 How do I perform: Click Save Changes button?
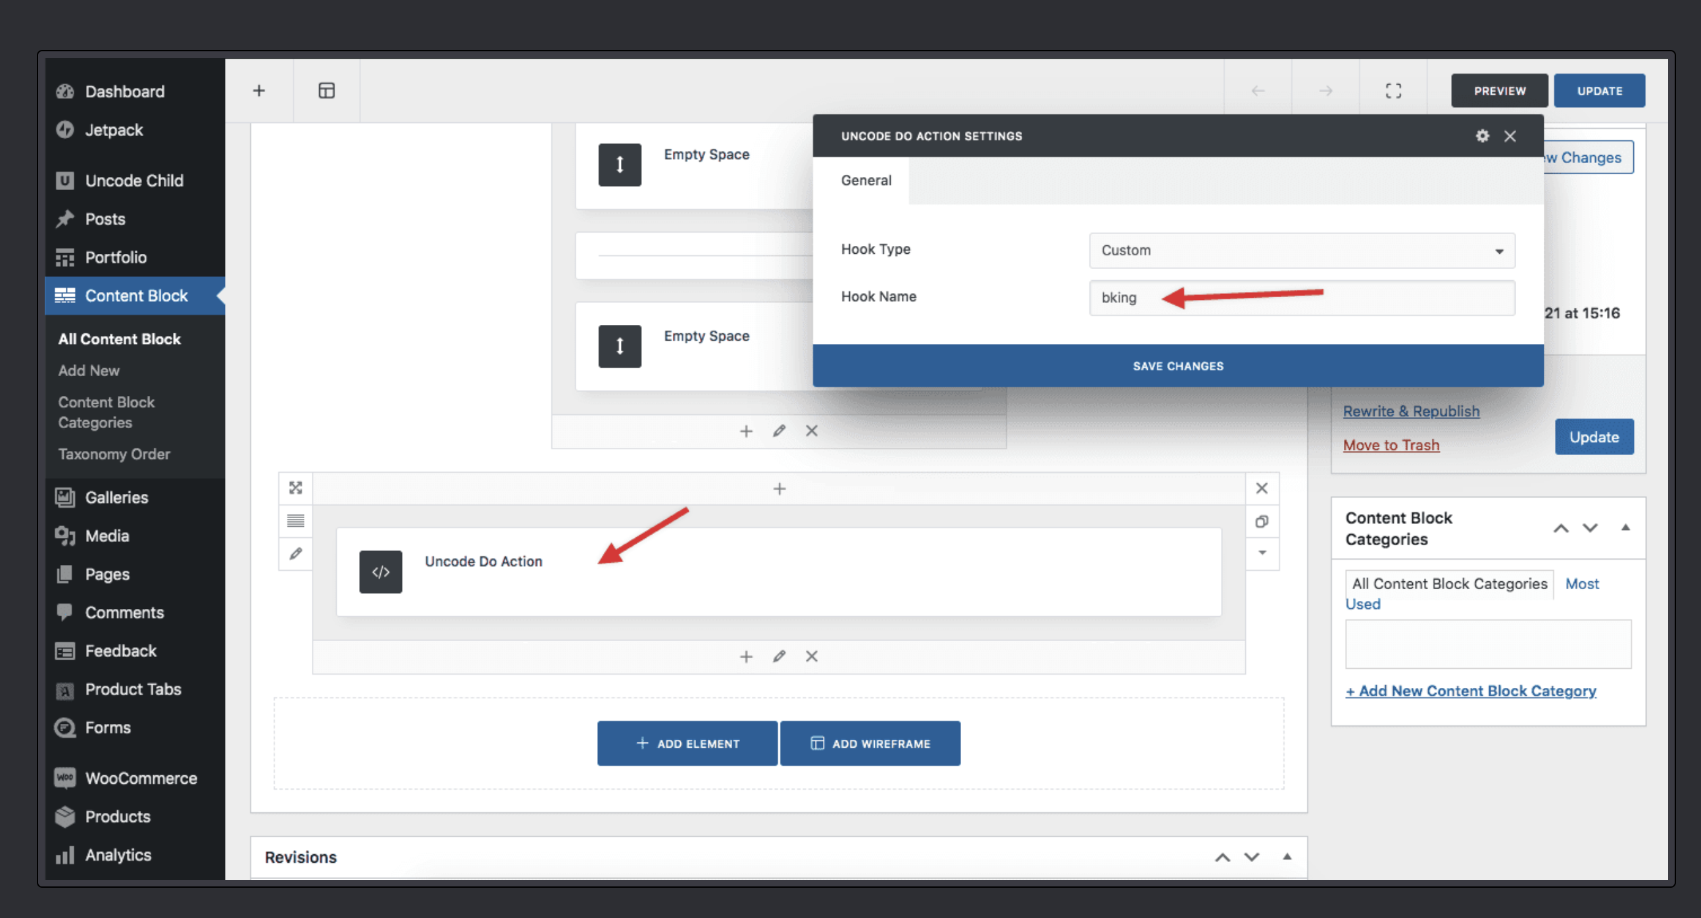tap(1178, 366)
